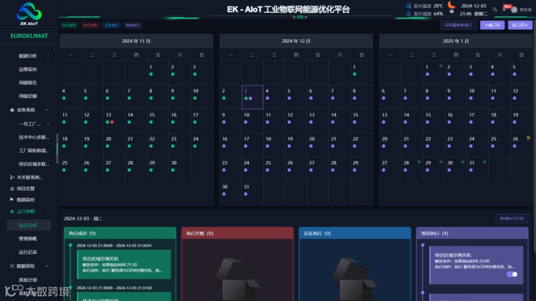
Task: Open 管理策略 menu item
Action: pos(28,239)
